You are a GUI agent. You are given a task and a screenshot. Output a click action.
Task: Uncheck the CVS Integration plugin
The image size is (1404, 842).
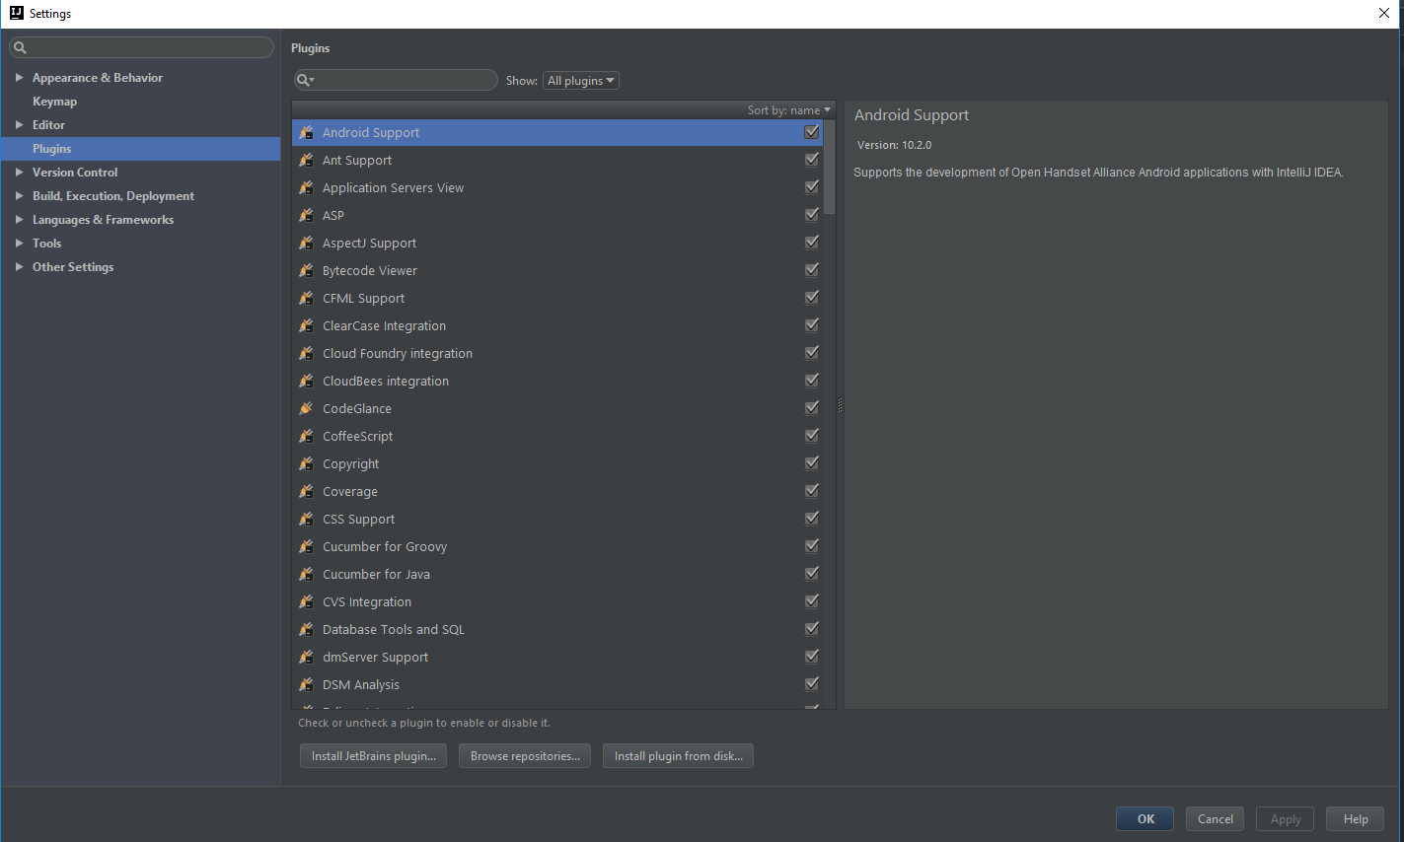tap(811, 600)
